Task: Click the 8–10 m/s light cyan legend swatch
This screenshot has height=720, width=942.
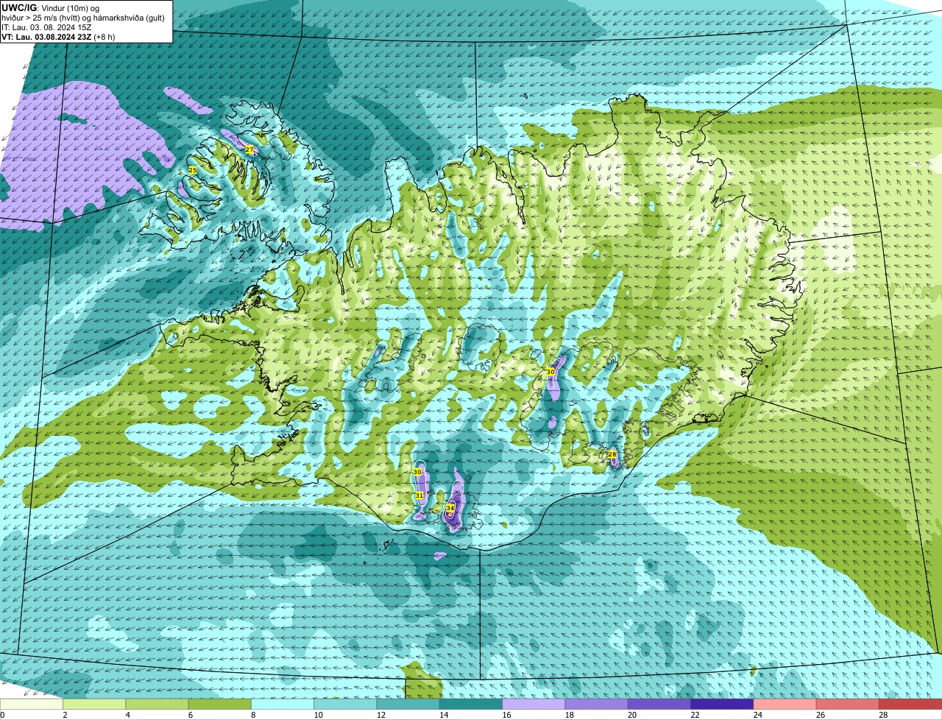Action: (283, 705)
